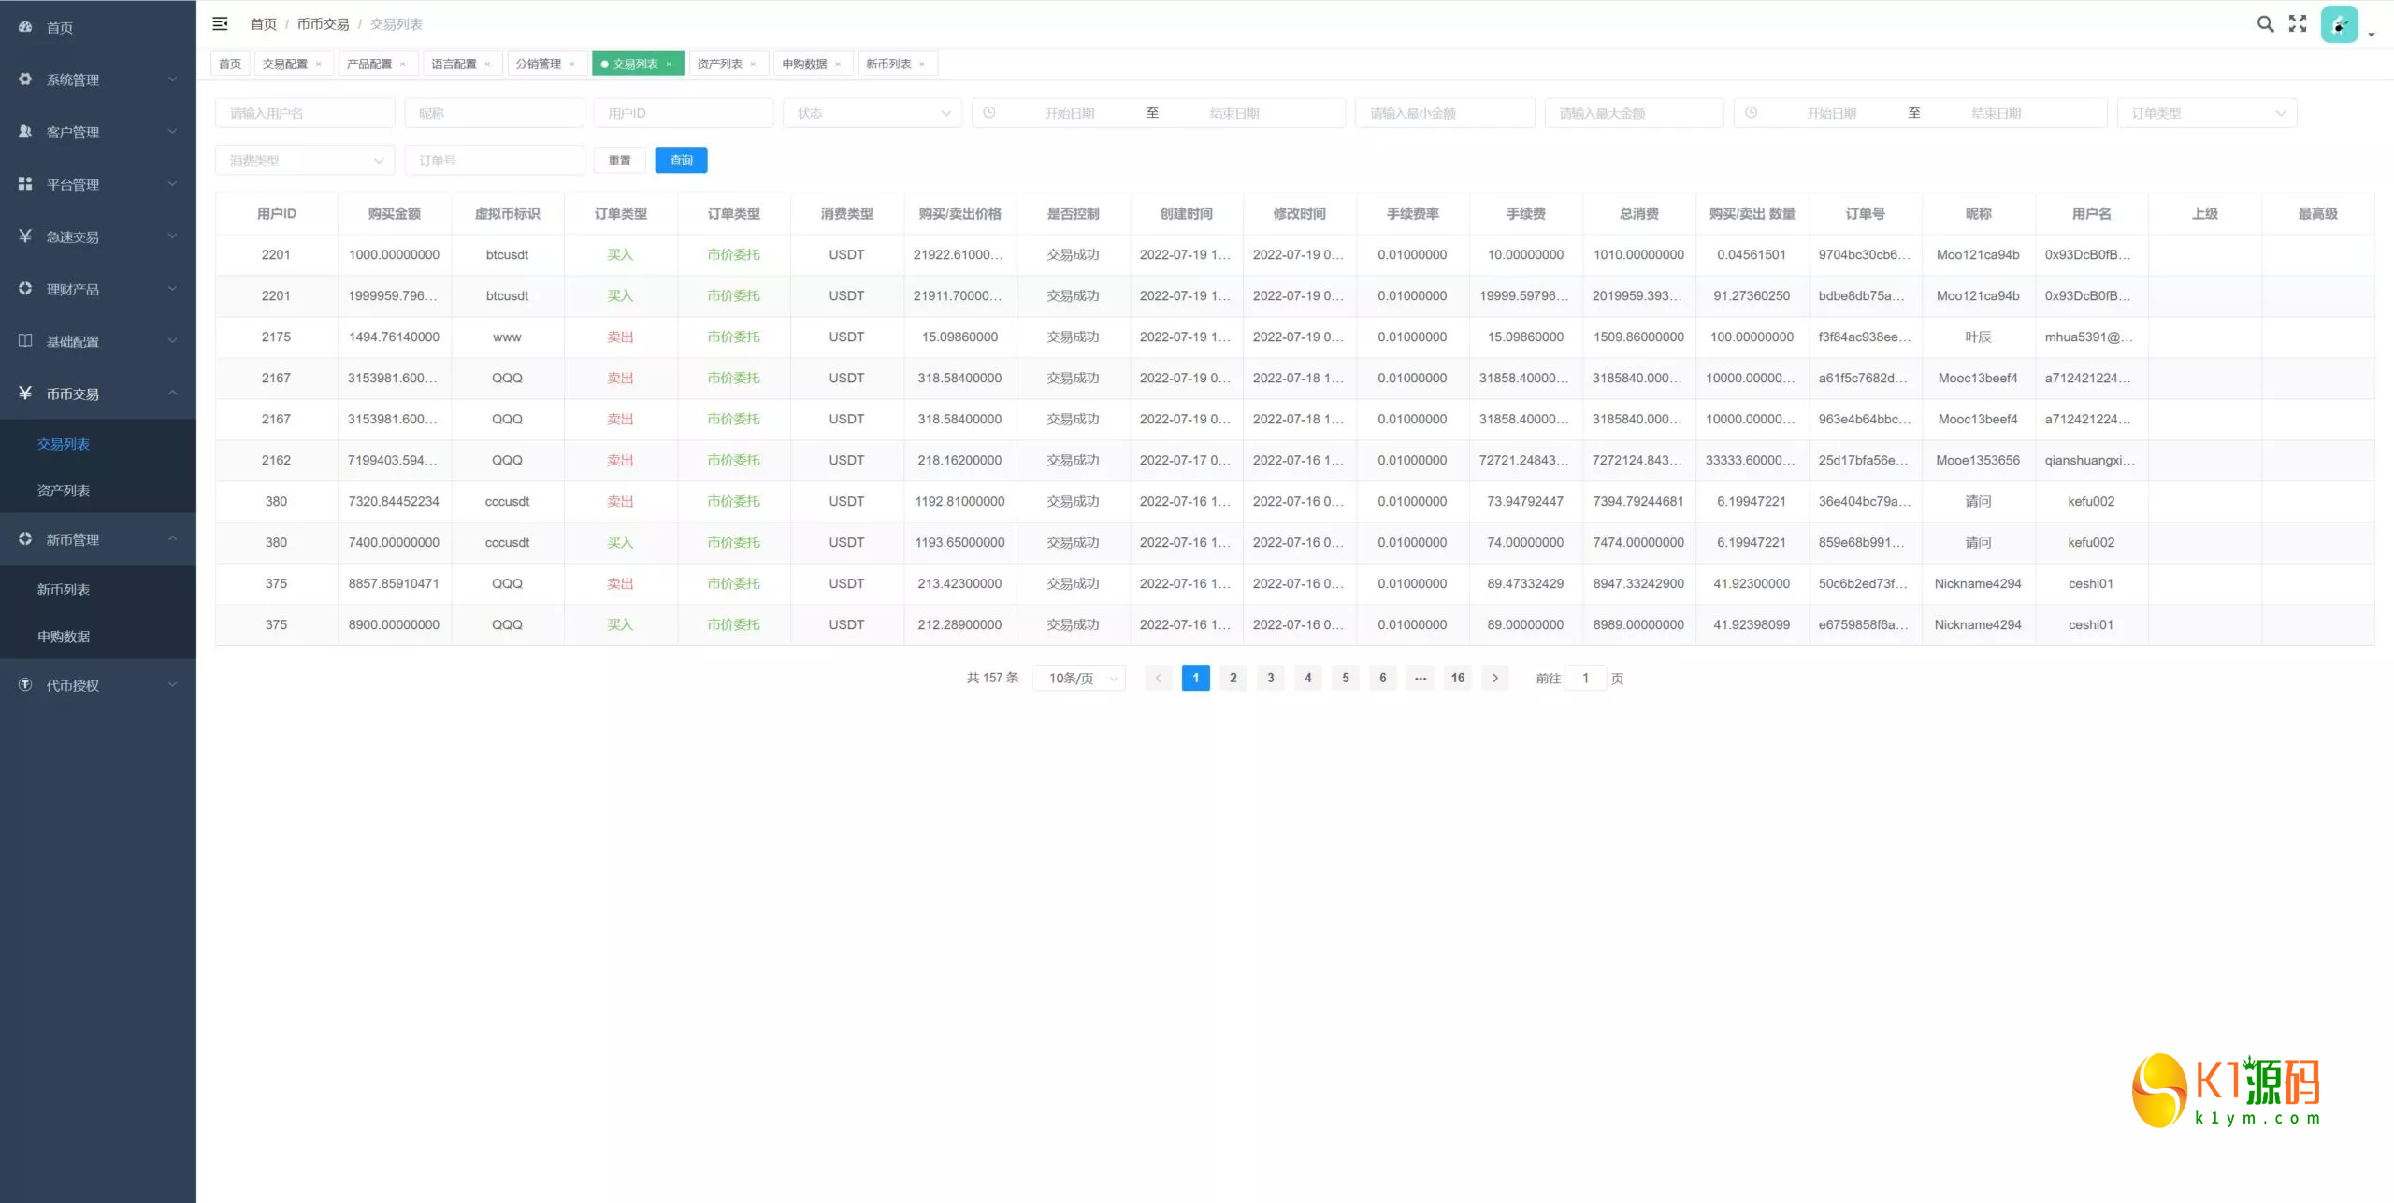Focus the 订单号 input field
This screenshot has width=2394, height=1203.
point(494,161)
